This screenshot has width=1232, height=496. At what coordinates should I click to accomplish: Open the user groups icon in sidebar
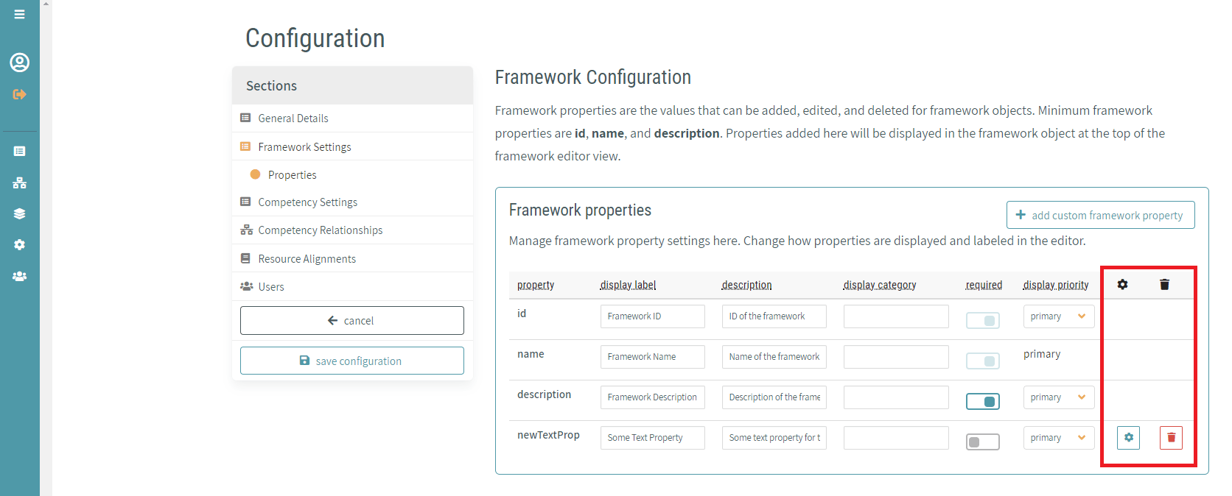pyautogui.click(x=20, y=276)
